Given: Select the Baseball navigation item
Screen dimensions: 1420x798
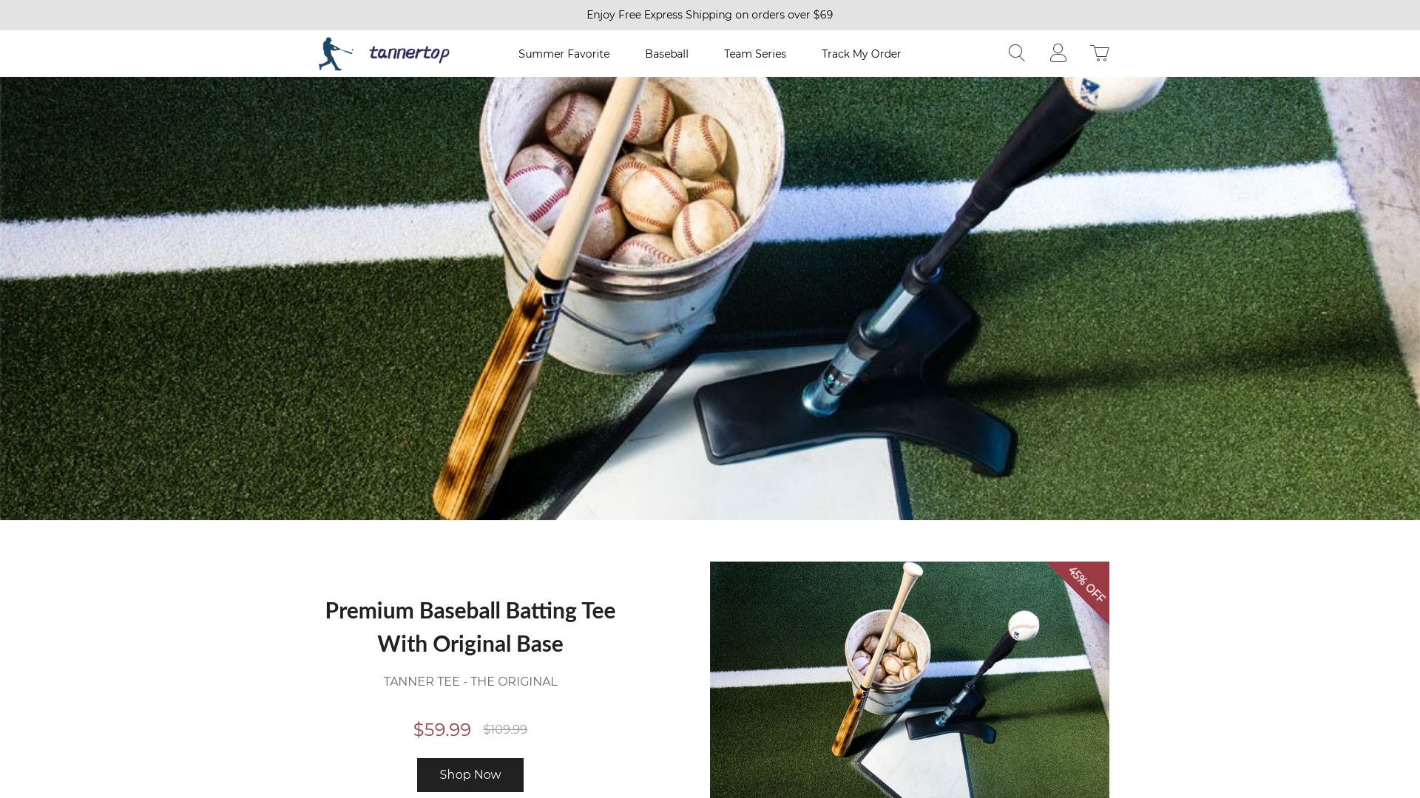Looking at the screenshot, I should 666,54.
